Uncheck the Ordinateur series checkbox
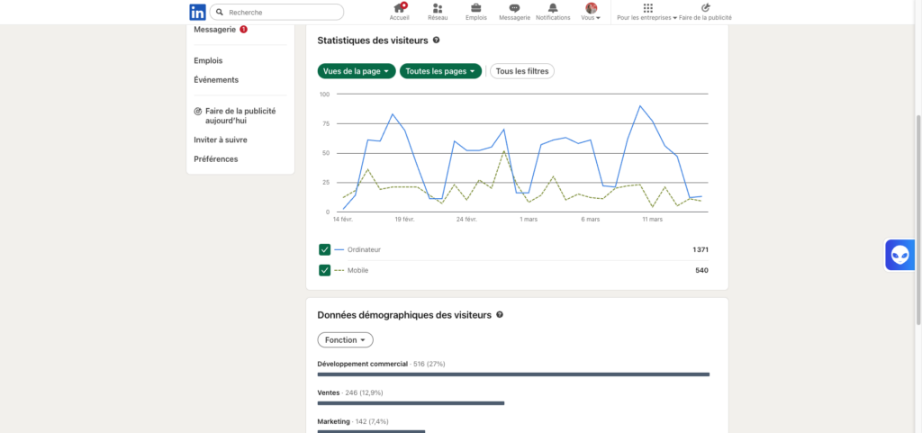The image size is (922, 433). [x=324, y=249]
